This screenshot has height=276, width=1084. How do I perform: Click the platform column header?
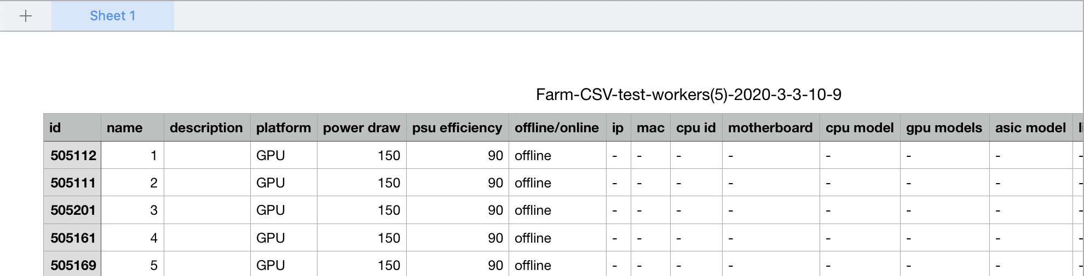coord(283,128)
